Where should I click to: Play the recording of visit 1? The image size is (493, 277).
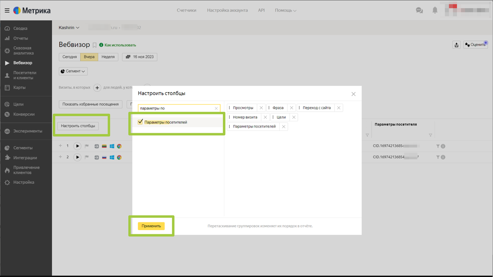coord(77,146)
